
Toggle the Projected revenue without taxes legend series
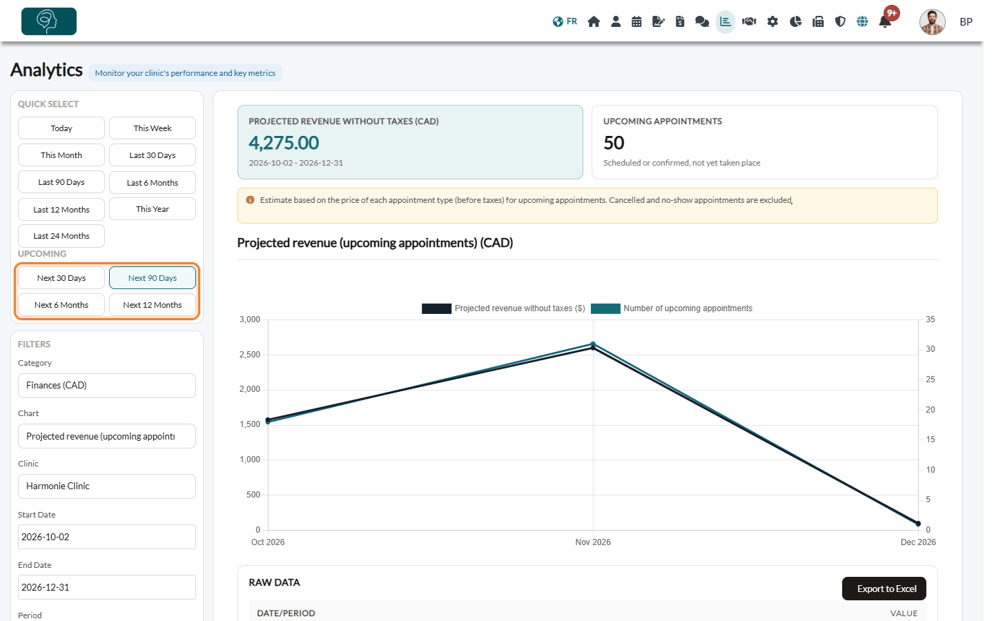tap(503, 308)
